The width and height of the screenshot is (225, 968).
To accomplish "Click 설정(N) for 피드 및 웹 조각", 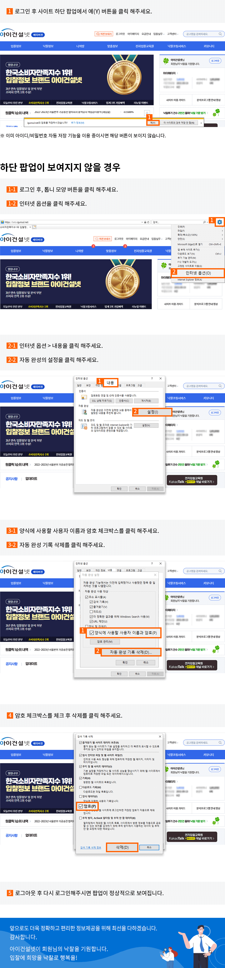I will pyautogui.click(x=146, y=425).
